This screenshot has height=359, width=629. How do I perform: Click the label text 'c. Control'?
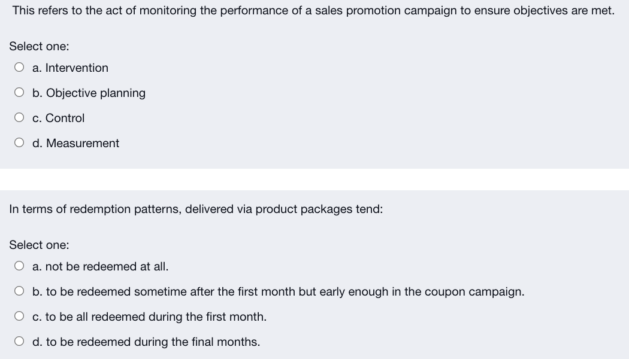(59, 118)
